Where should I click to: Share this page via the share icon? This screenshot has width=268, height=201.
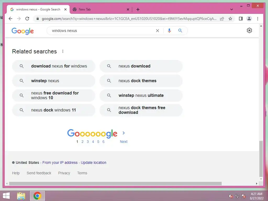tap(222, 19)
